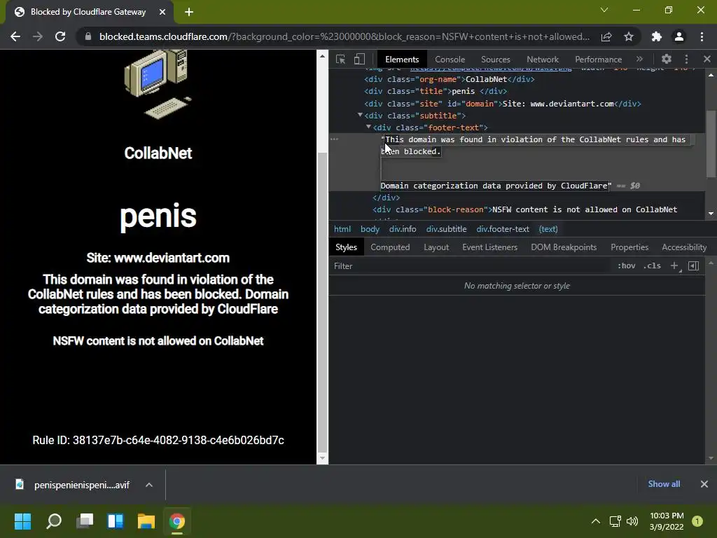The width and height of the screenshot is (717, 538).
Task: Collapse the div class subtitle node
Action: (x=360, y=115)
